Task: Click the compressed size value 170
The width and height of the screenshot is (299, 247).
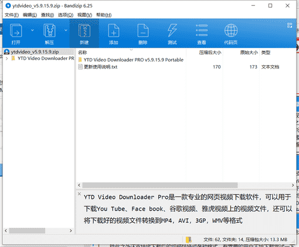Action: pyautogui.click(x=217, y=67)
